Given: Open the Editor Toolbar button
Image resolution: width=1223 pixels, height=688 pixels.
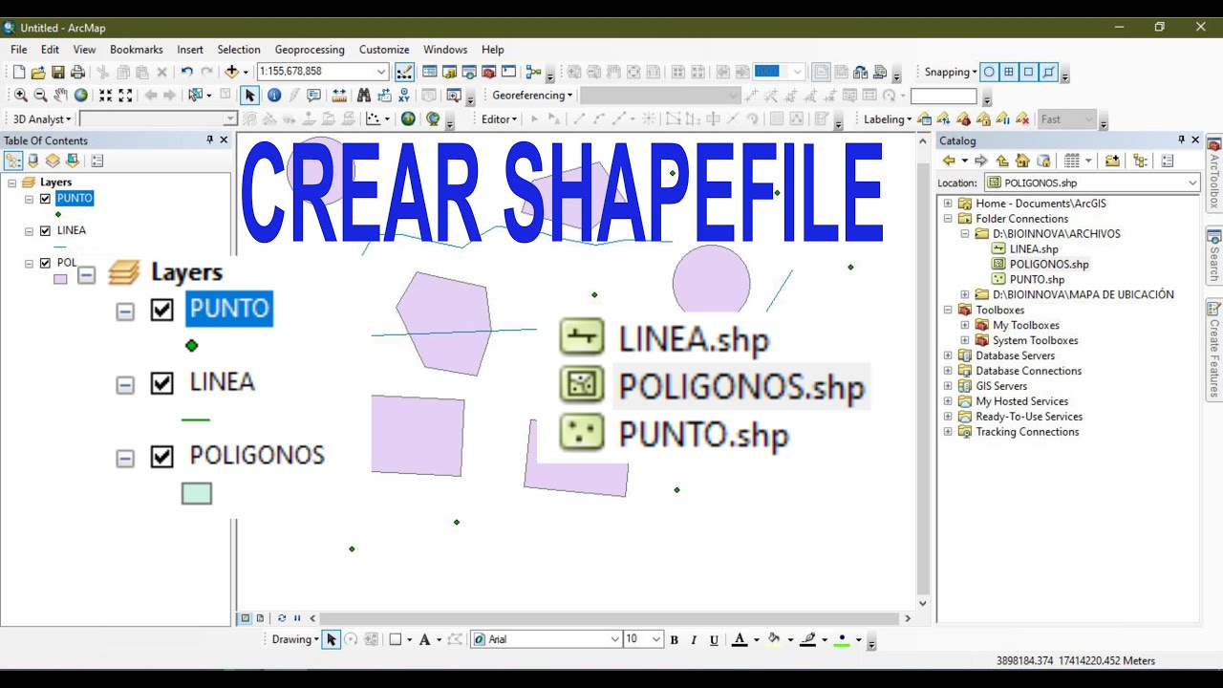Looking at the screenshot, I should 404,72.
